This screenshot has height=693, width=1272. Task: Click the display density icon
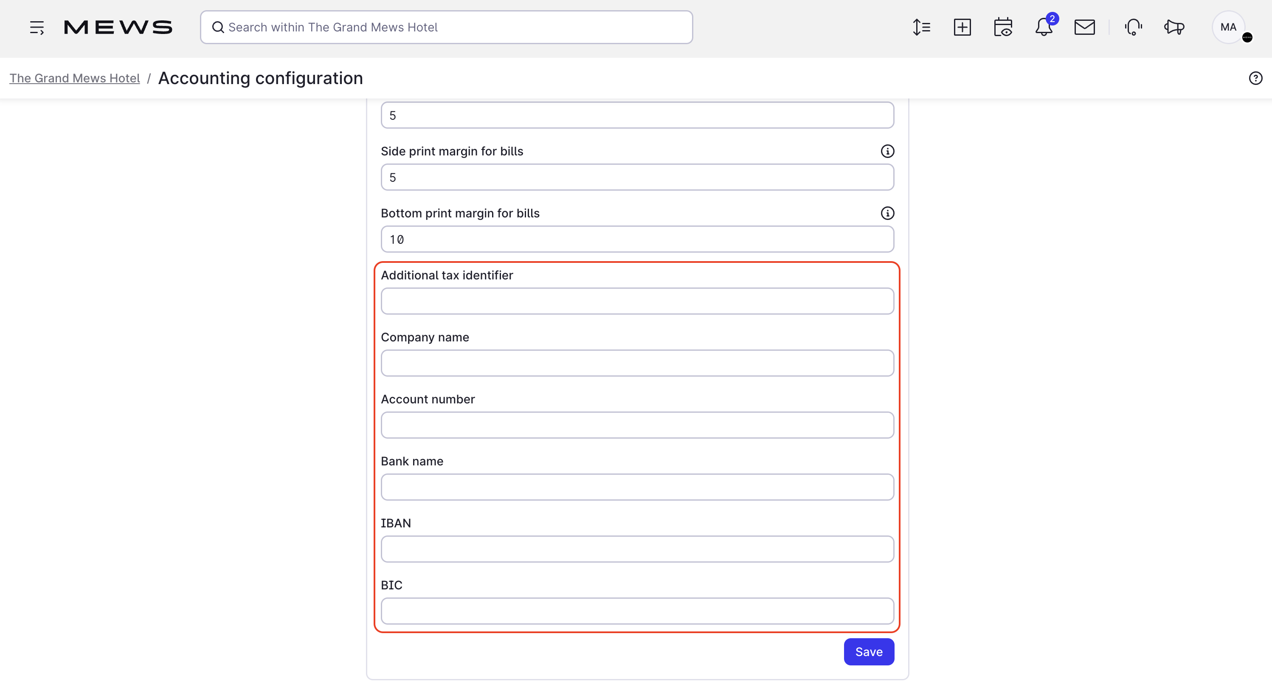click(x=921, y=28)
